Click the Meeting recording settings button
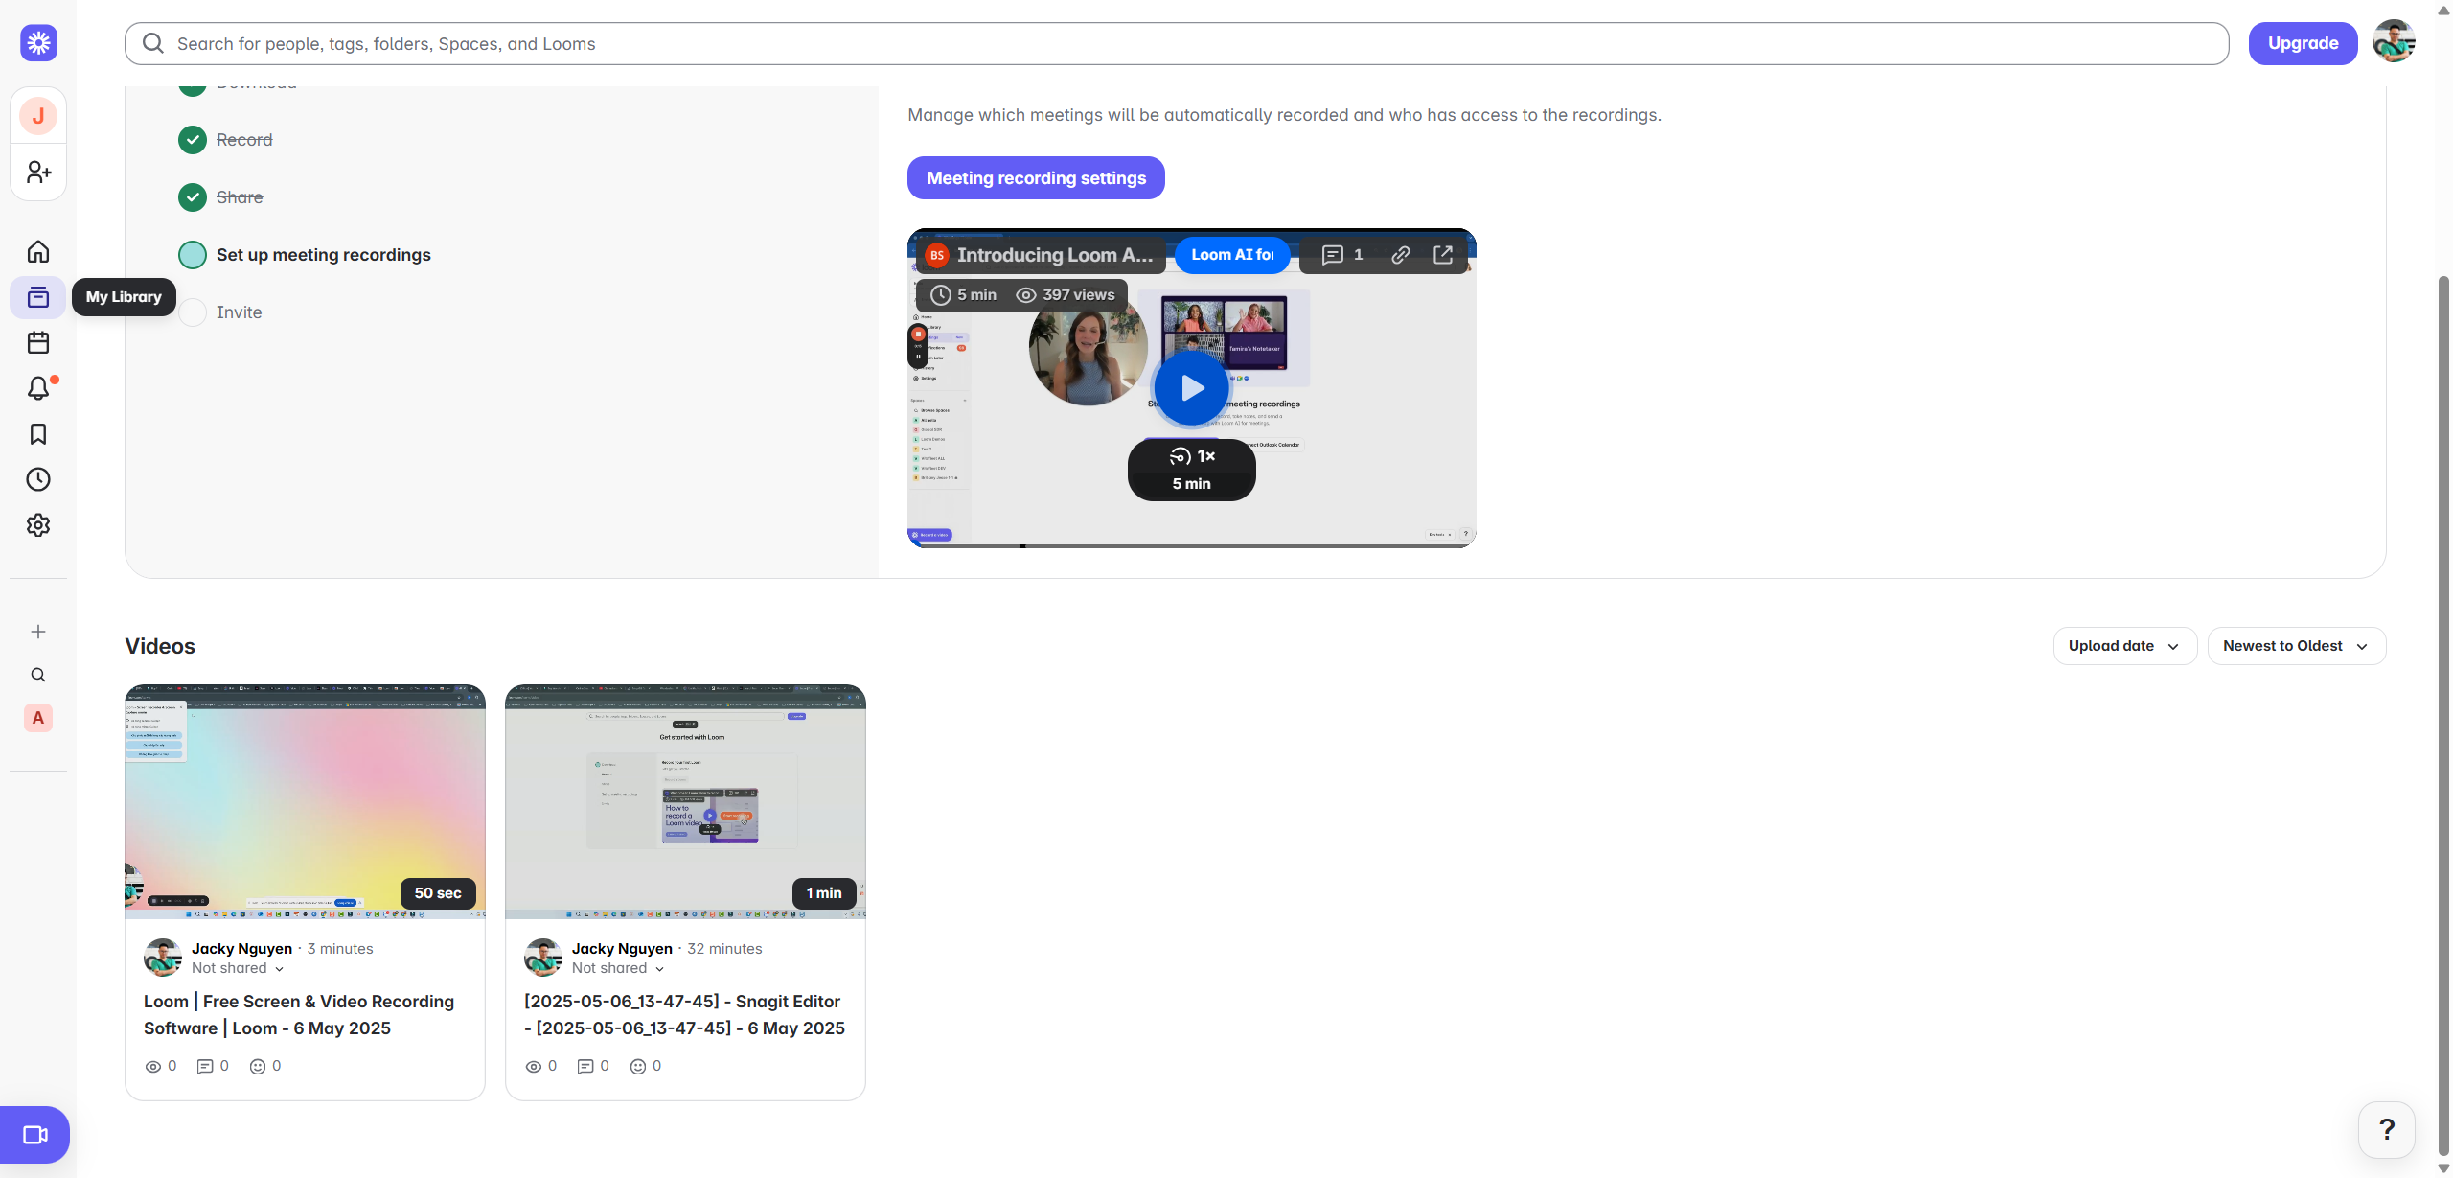 pos(1036,178)
